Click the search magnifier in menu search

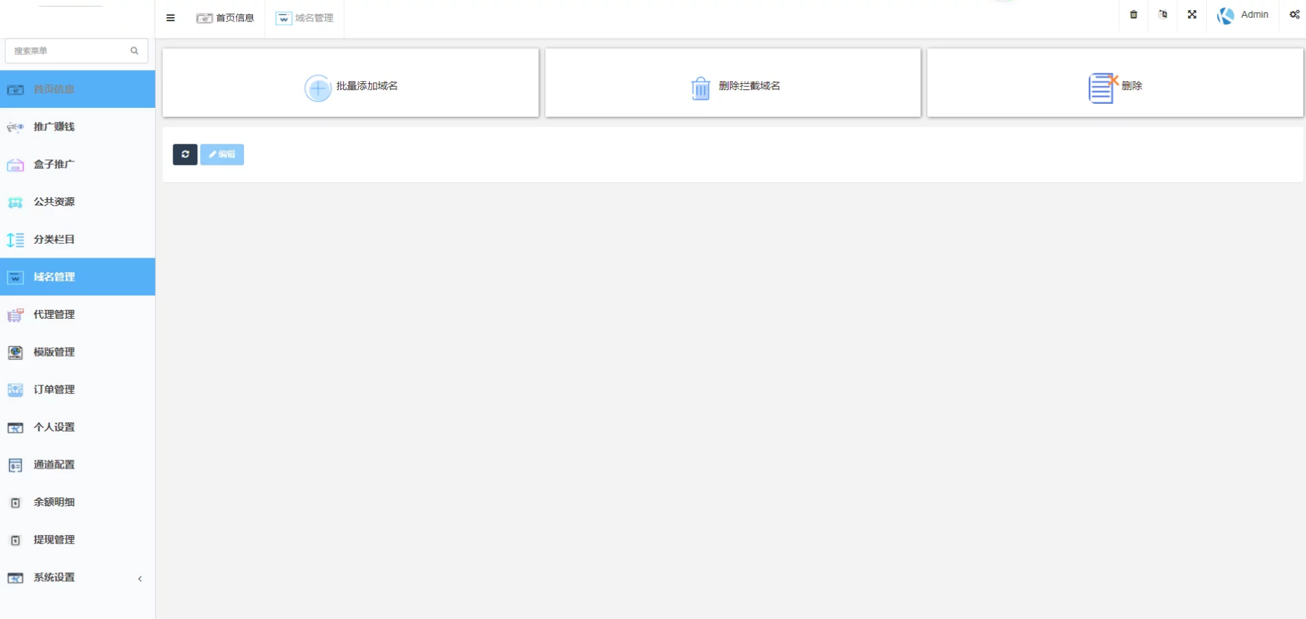pyautogui.click(x=134, y=51)
